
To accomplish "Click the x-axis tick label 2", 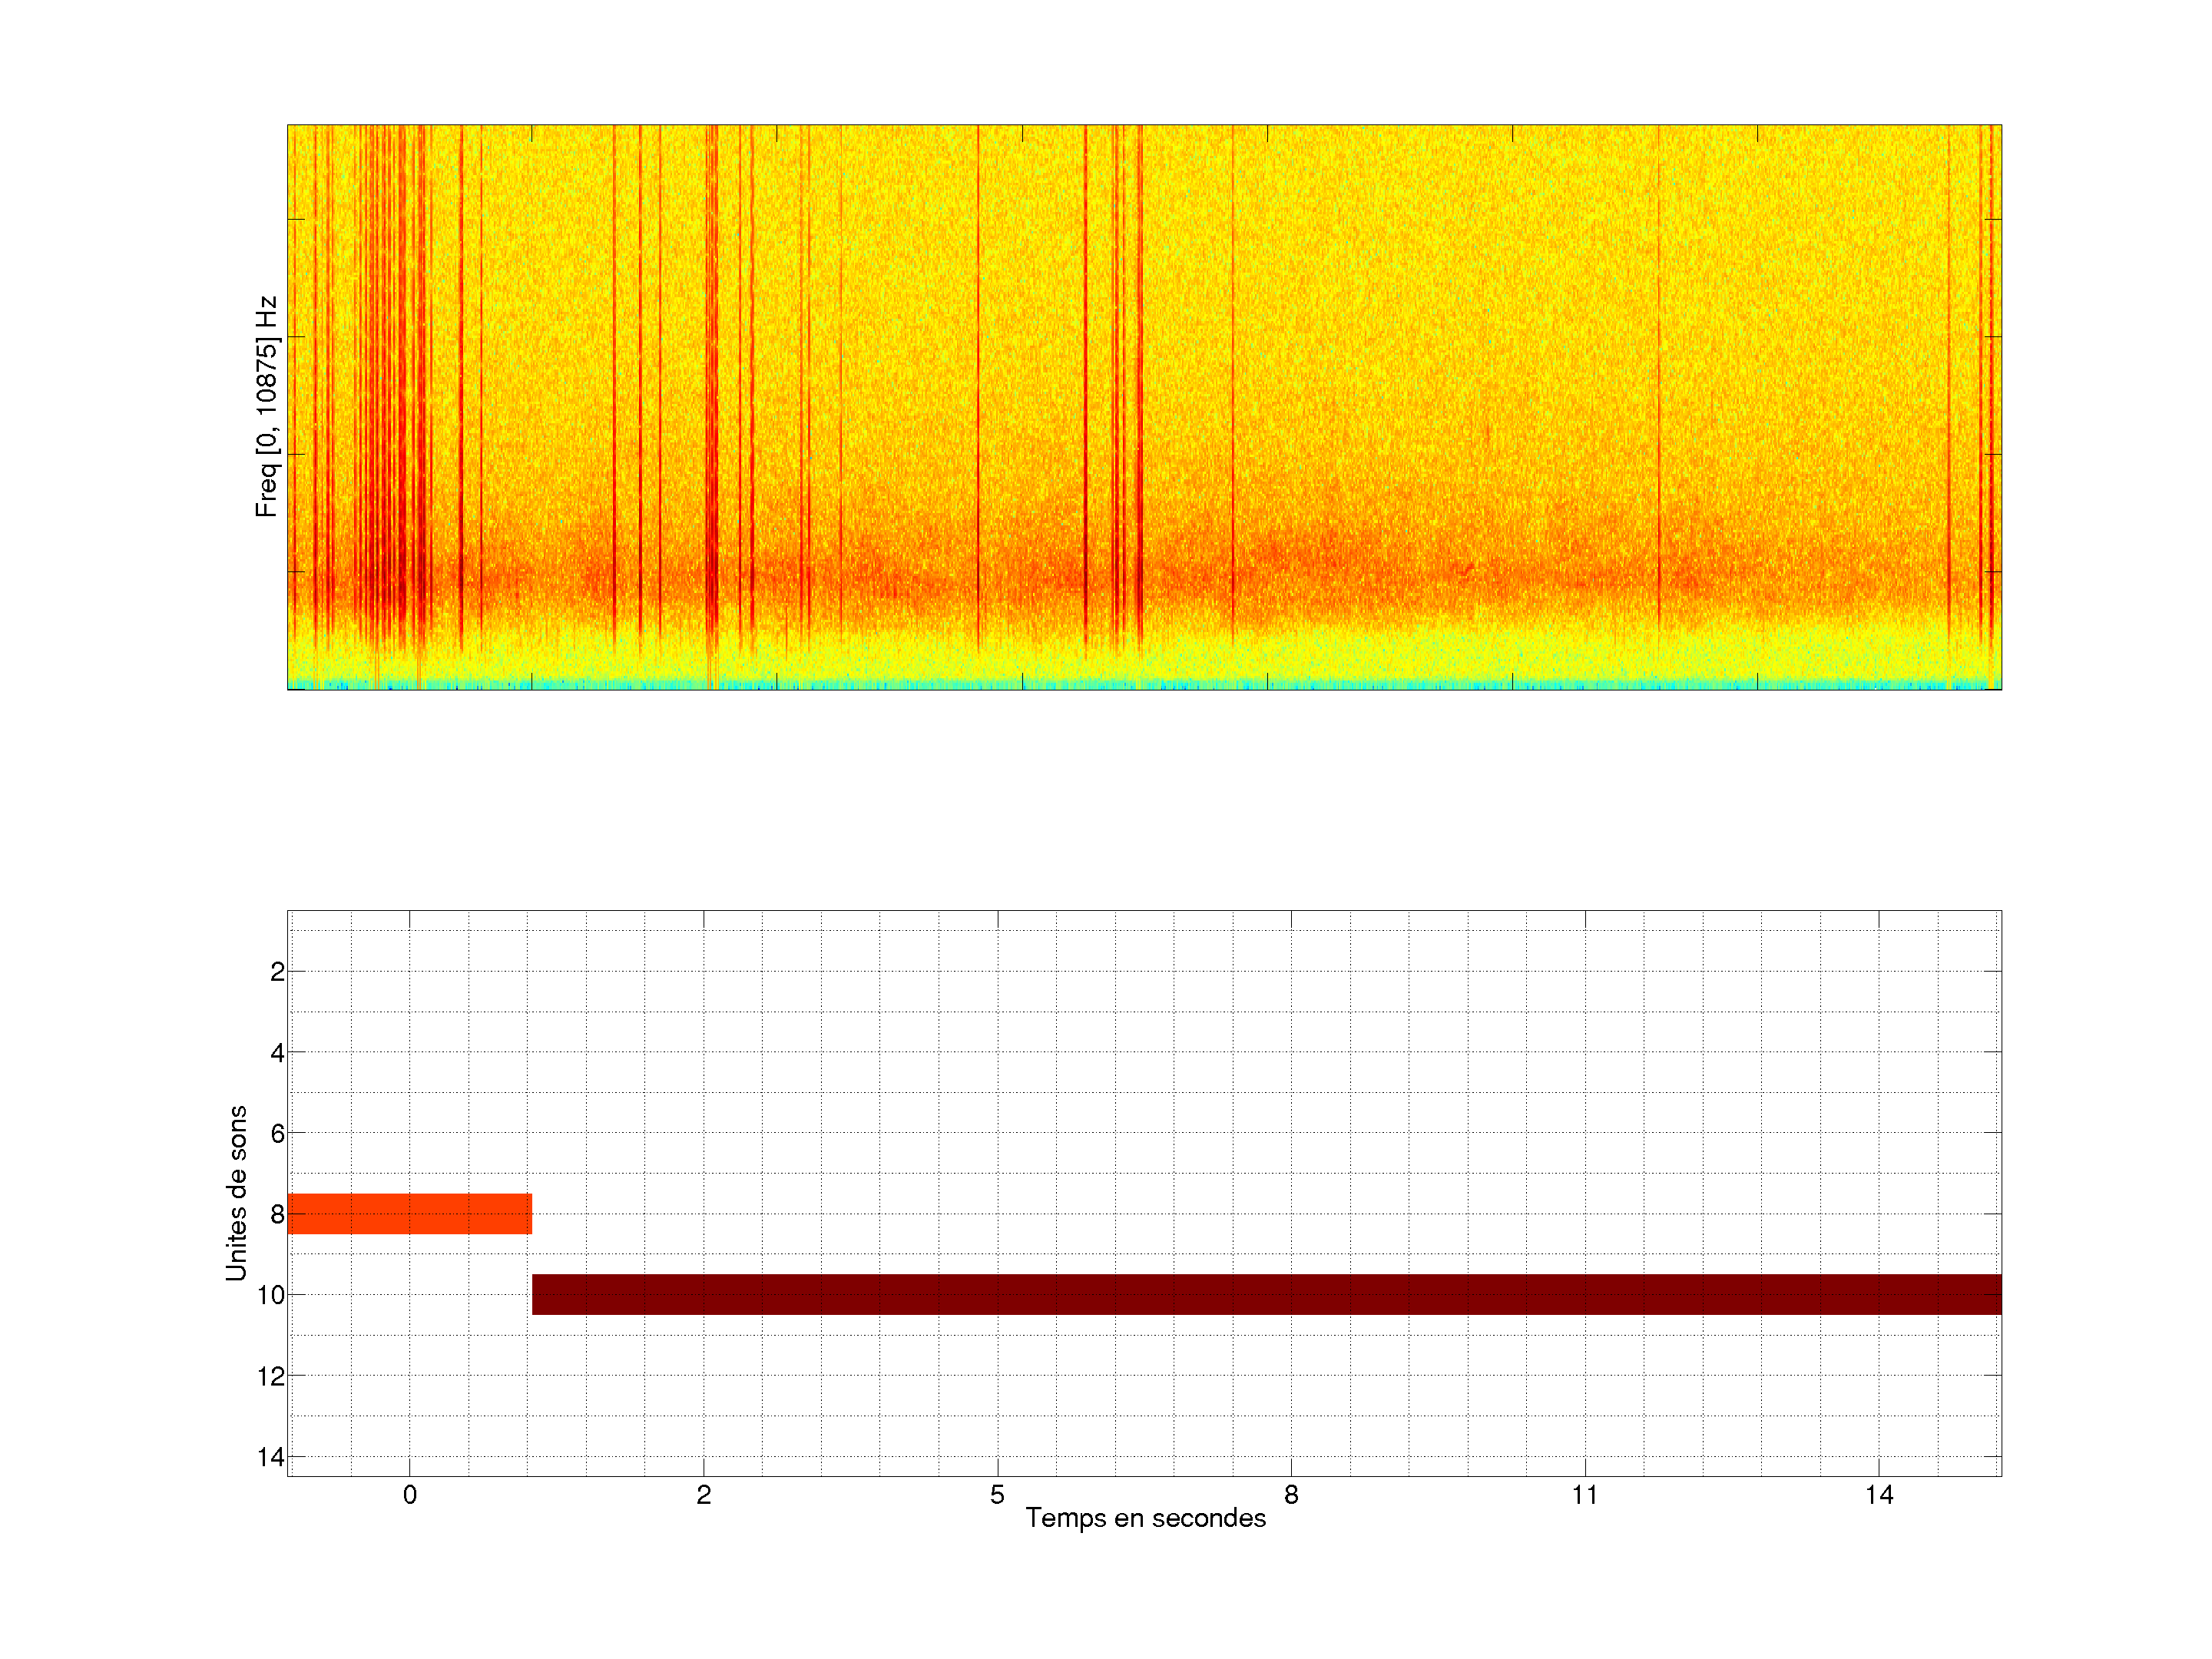I will coord(703,1495).
